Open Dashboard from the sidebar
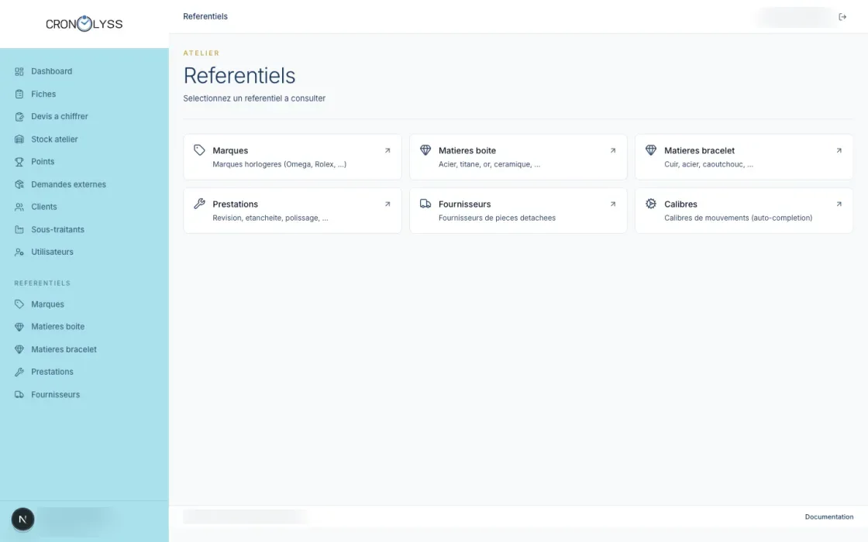Image resolution: width=868 pixels, height=542 pixels. coord(51,71)
